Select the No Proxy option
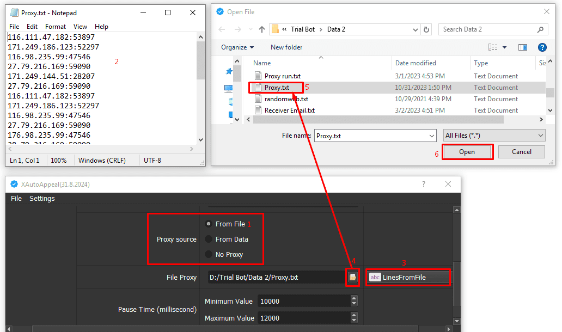The height and width of the screenshot is (332, 562). [208, 254]
